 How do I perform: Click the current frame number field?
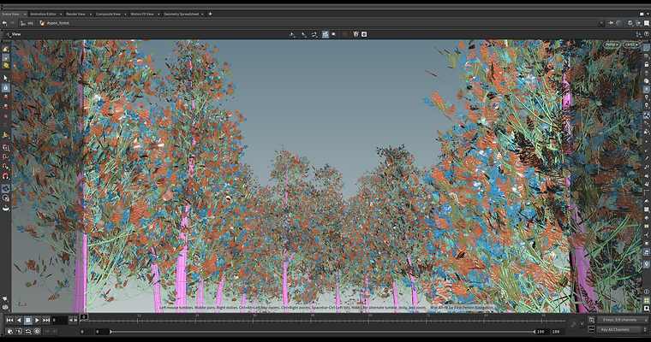tap(59, 320)
